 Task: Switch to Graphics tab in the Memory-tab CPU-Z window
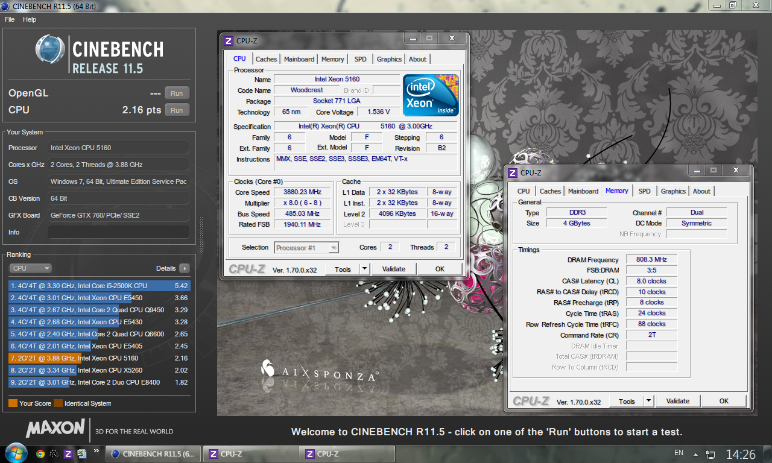point(673,191)
